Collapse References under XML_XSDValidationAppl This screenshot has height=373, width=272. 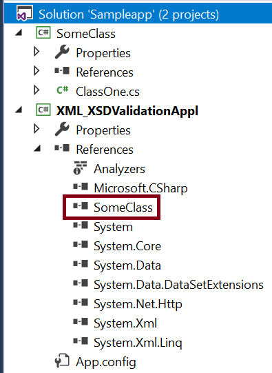(x=37, y=148)
